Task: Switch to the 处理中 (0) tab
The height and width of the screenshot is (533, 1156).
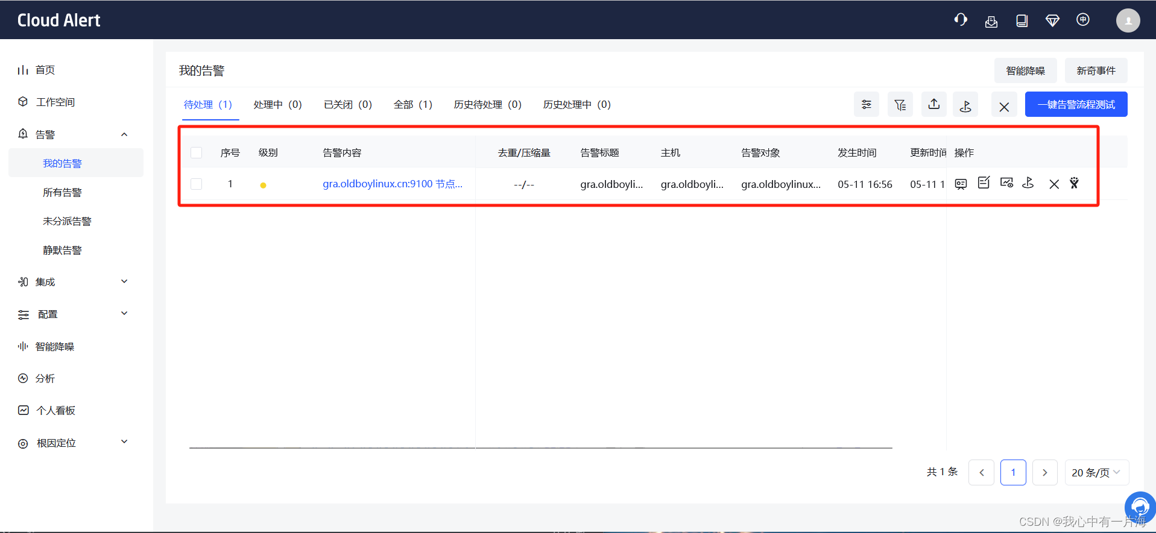Action: tap(278, 105)
